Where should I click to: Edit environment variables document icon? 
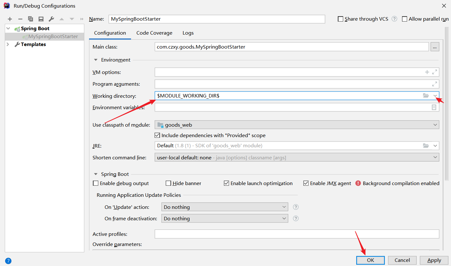434,107
